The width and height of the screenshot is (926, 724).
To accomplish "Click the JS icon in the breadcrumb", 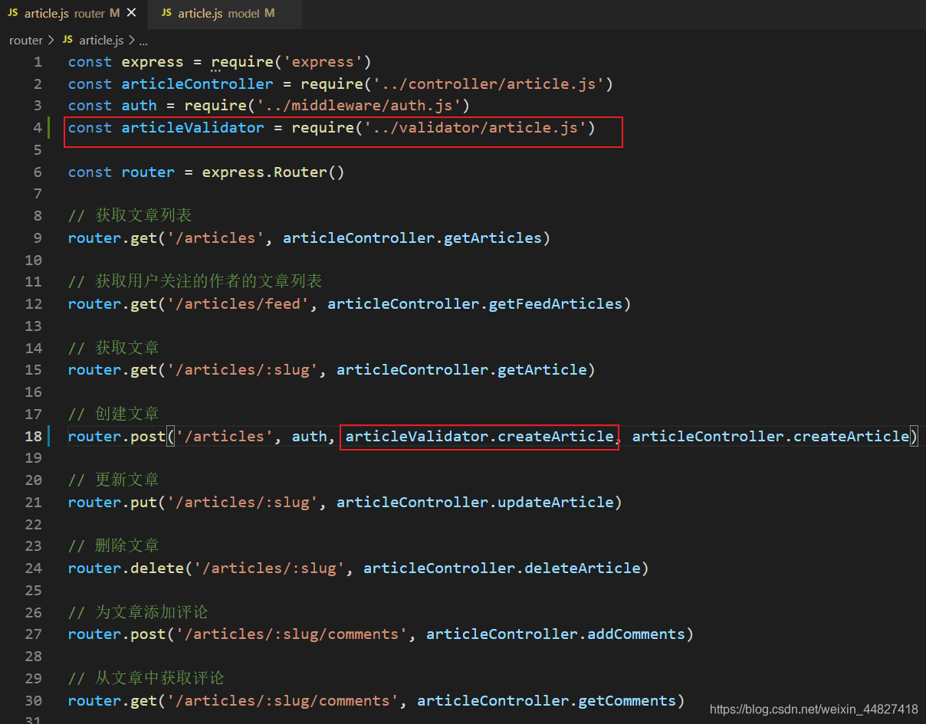I will tap(67, 40).
